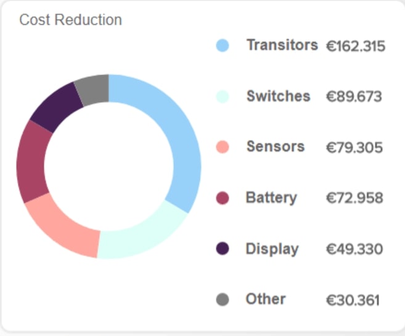405x336 pixels.
Task: Click the Transitors legend label
Action: [282, 45]
